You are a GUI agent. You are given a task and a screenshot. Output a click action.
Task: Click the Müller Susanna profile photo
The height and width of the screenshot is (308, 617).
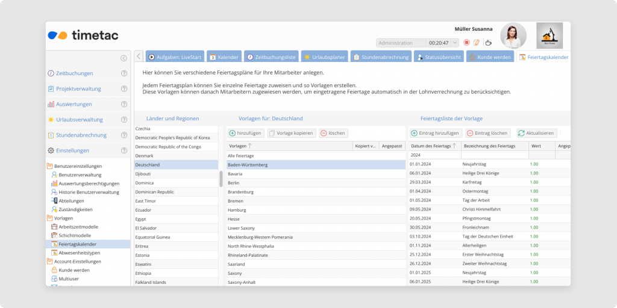(513, 35)
